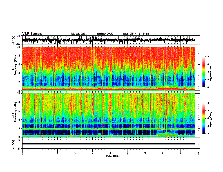This screenshot has height=172, width=223.
Task: Click the flat black ch.3 voltage line
Action: (109, 144)
